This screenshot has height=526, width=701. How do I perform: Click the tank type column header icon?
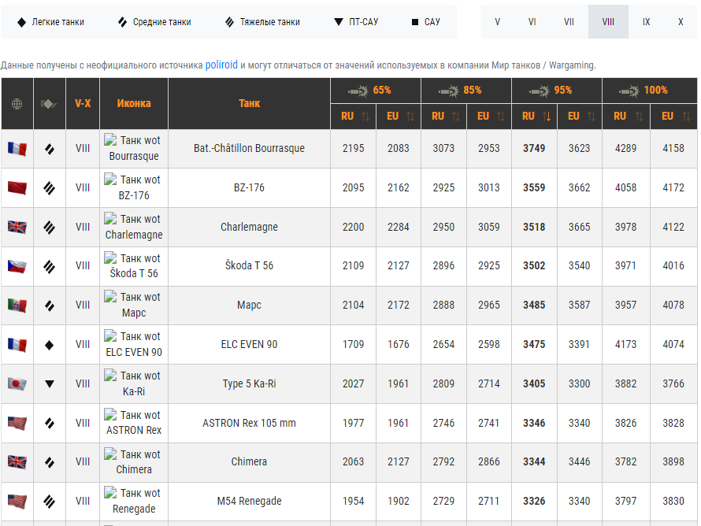pyautogui.click(x=50, y=104)
